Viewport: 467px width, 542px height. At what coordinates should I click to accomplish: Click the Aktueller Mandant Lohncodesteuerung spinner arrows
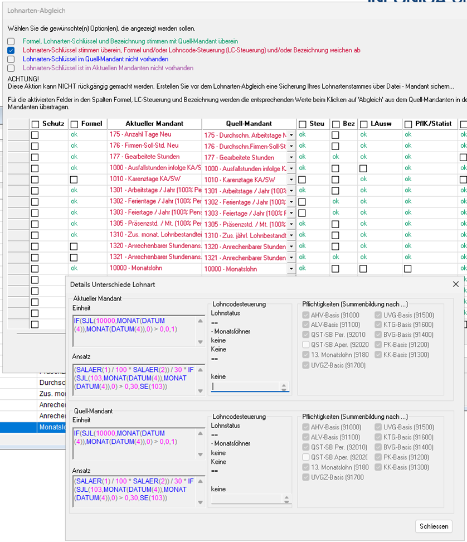(284, 387)
